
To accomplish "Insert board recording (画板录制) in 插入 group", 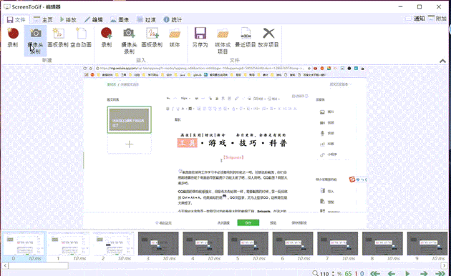I will tap(152, 38).
